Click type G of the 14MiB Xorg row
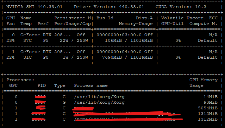 coord(64,97)
